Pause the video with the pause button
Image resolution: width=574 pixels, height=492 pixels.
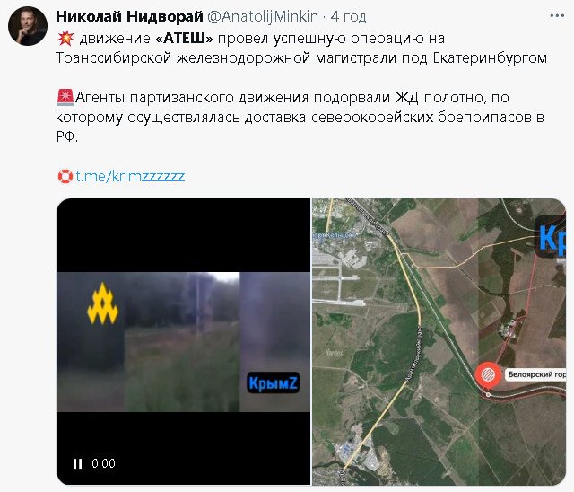77,464
